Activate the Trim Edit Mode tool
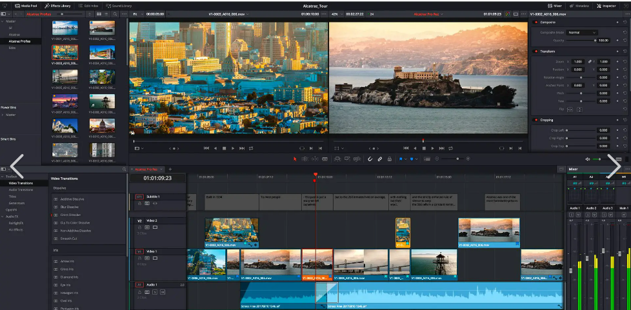 coord(305,159)
